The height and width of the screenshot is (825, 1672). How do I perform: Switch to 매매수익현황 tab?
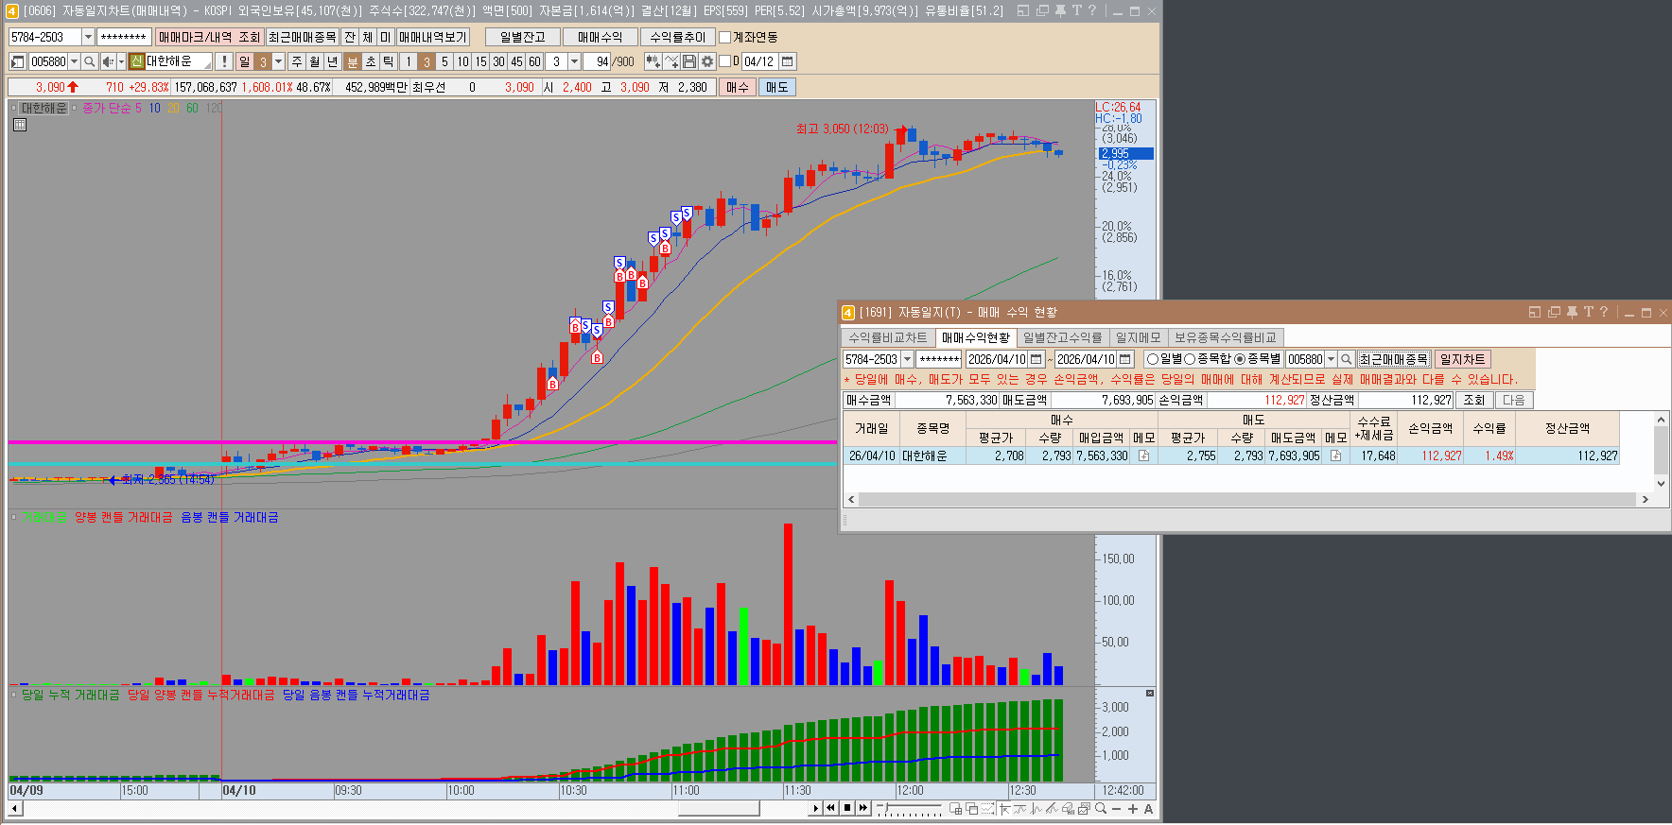coord(976,337)
